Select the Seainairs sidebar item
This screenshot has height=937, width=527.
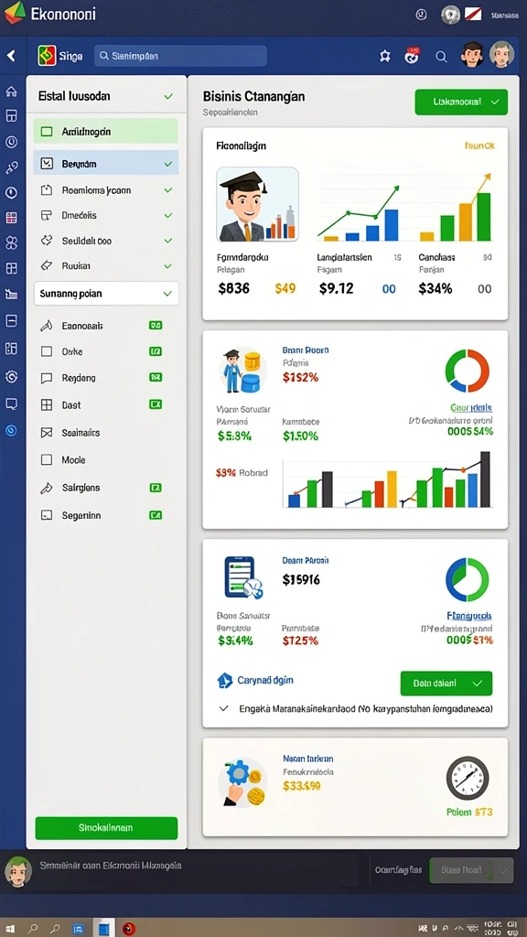(106, 432)
